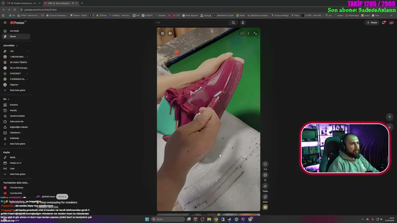Open Spotify from the taskbar
This screenshot has height=223, width=397.
pyautogui.click(x=236, y=219)
